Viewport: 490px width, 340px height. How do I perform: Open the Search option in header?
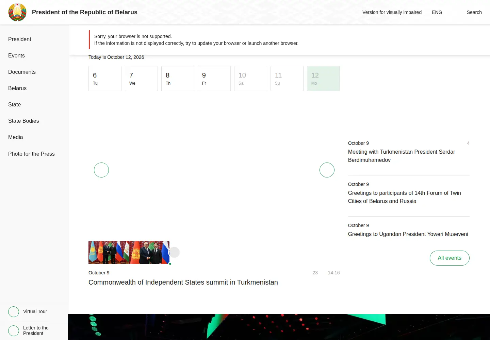pos(474,12)
